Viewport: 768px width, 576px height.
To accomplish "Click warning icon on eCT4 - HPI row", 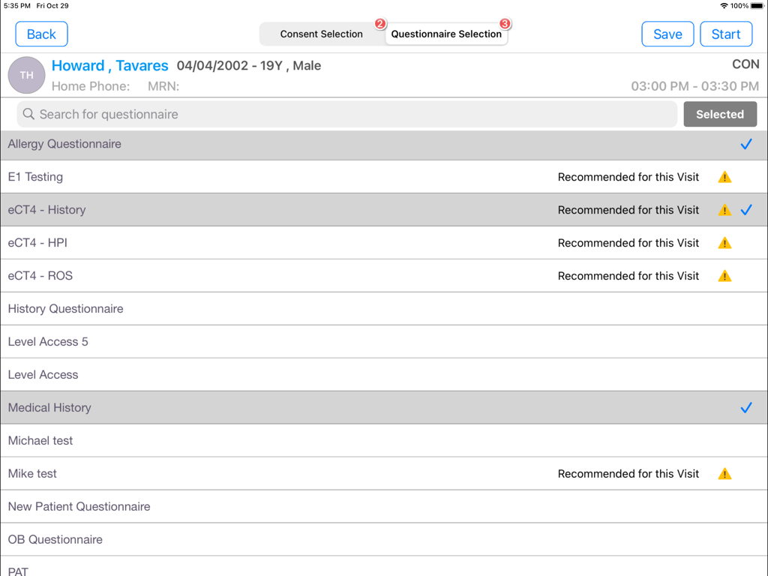I will (x=724, y=244).
